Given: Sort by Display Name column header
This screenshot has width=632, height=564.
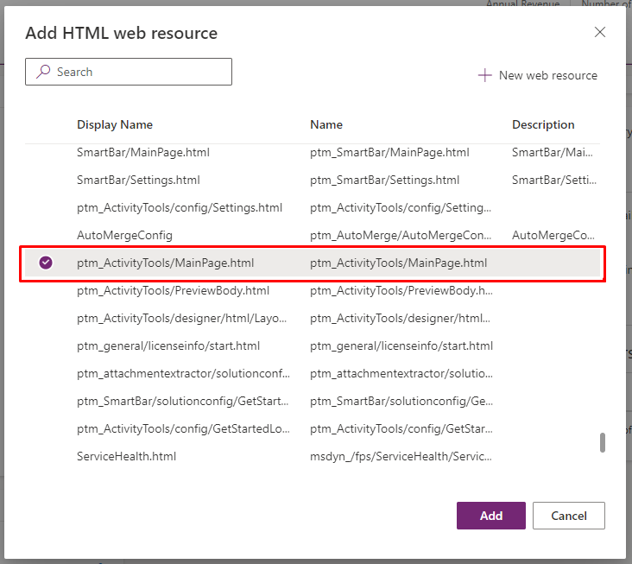Looking at the screenshot, I should 115,124.
